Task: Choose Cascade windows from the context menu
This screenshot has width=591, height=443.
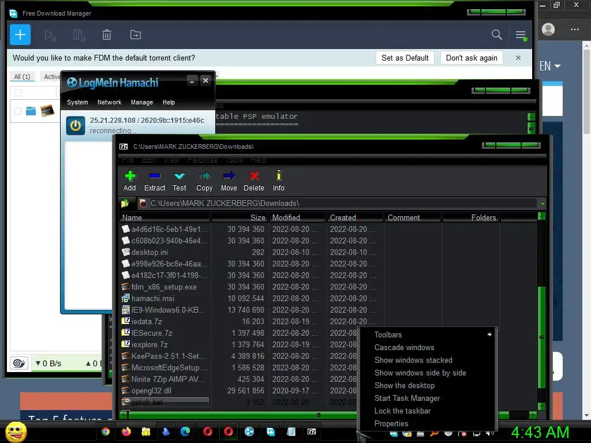Action: [x=427, y=347]
